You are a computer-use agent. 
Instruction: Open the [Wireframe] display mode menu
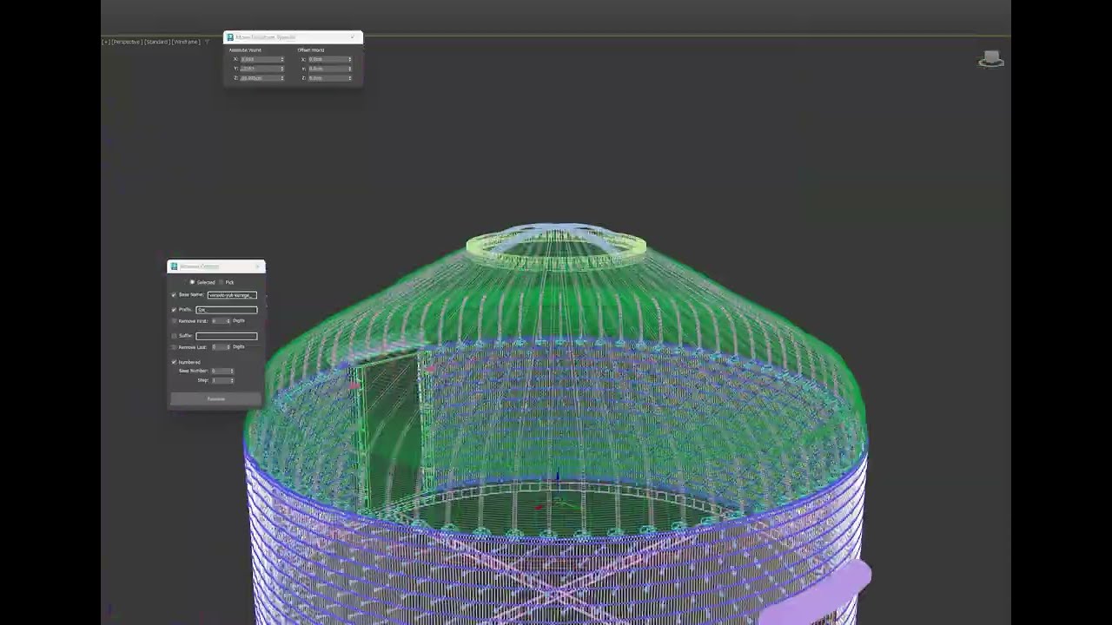186,42
